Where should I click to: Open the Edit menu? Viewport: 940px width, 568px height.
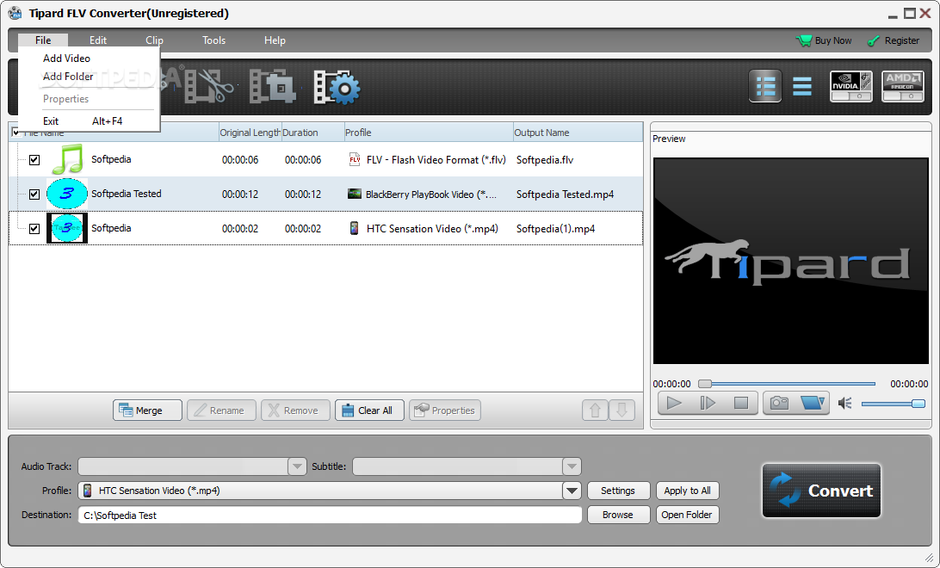(98, 40)
